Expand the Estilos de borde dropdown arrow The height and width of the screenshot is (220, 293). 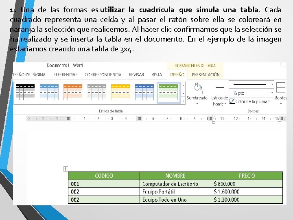point(225,104)
